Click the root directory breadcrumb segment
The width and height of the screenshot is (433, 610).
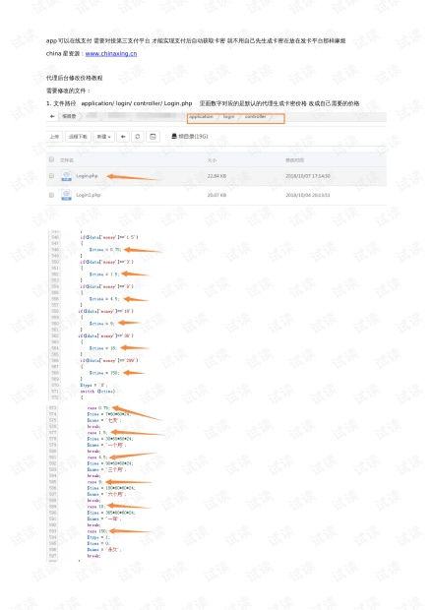69,116
